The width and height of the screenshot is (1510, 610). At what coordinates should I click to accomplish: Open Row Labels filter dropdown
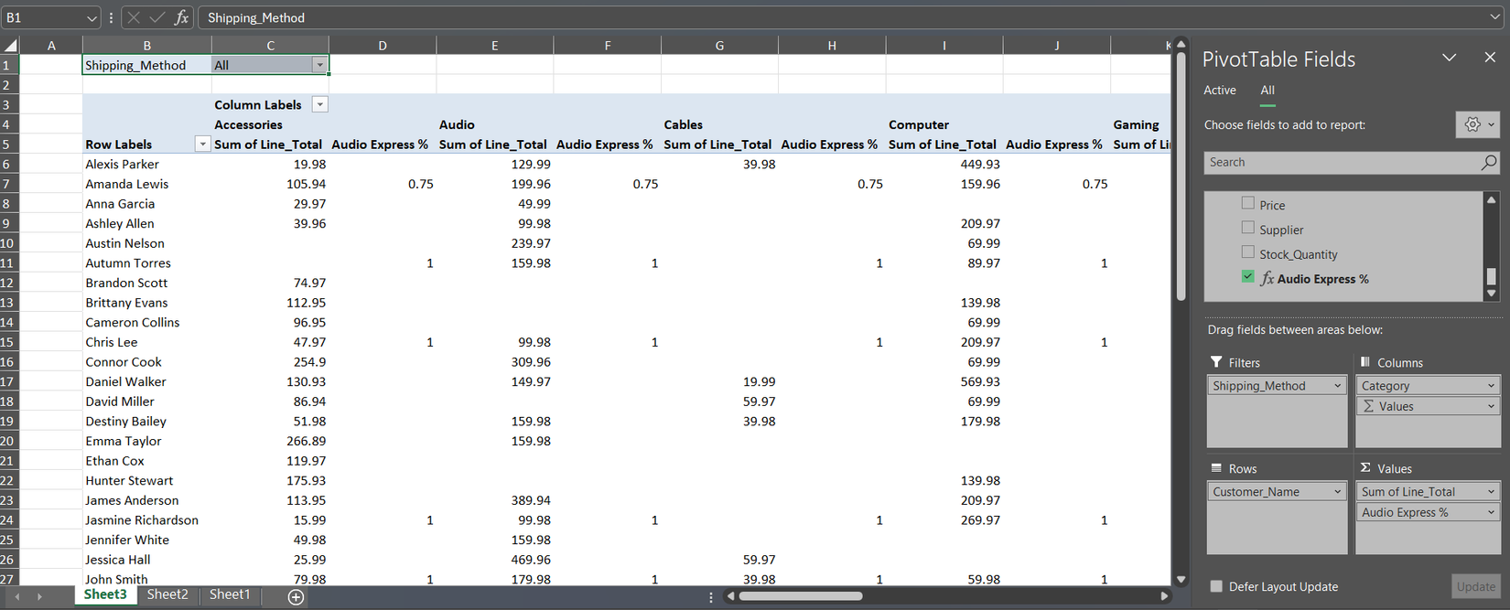coord(202,144)
